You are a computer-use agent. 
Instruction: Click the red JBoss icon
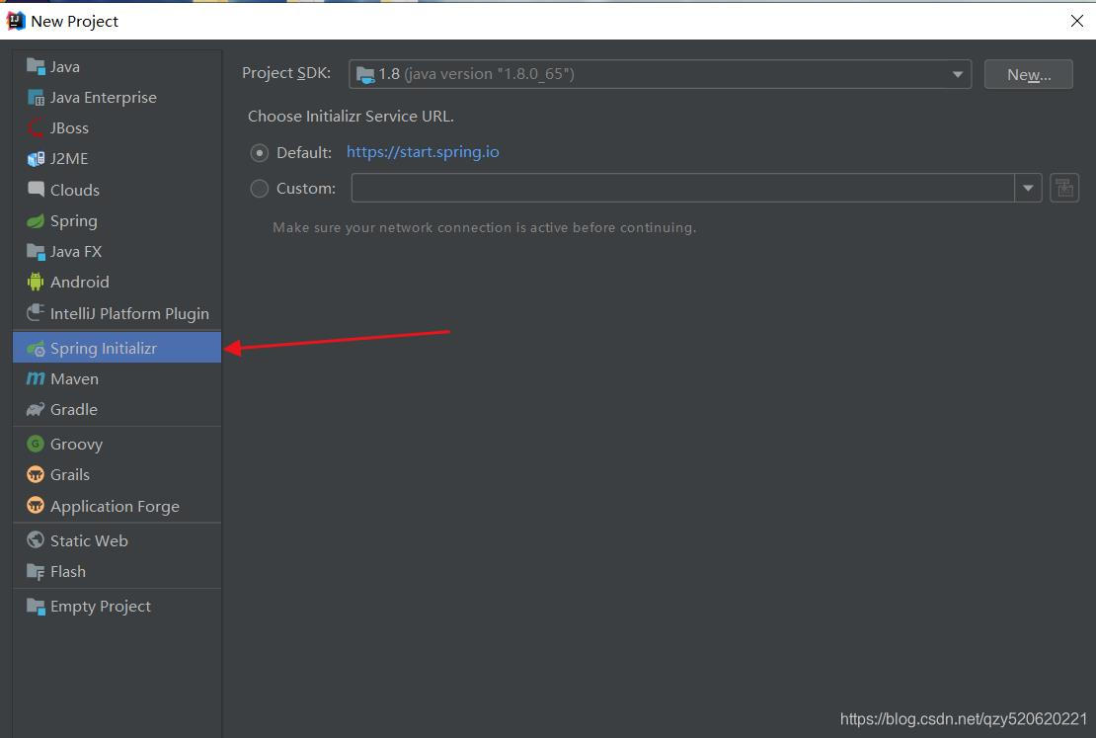(x=36, y=128)
